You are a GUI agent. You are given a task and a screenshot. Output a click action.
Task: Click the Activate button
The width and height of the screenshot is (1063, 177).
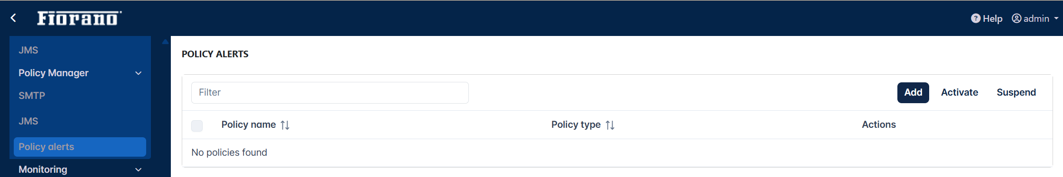point(960,92)
